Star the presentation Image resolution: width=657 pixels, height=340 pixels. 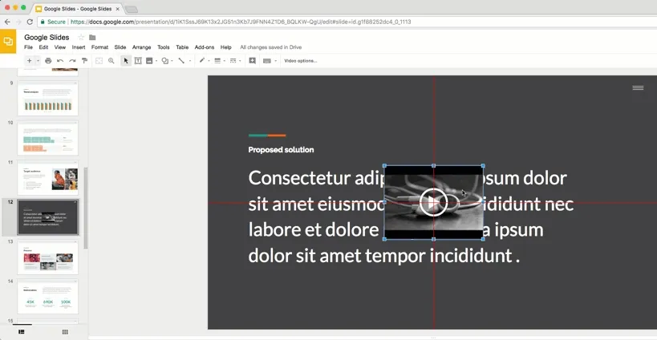pyautogui.click(x=81, y=37)
